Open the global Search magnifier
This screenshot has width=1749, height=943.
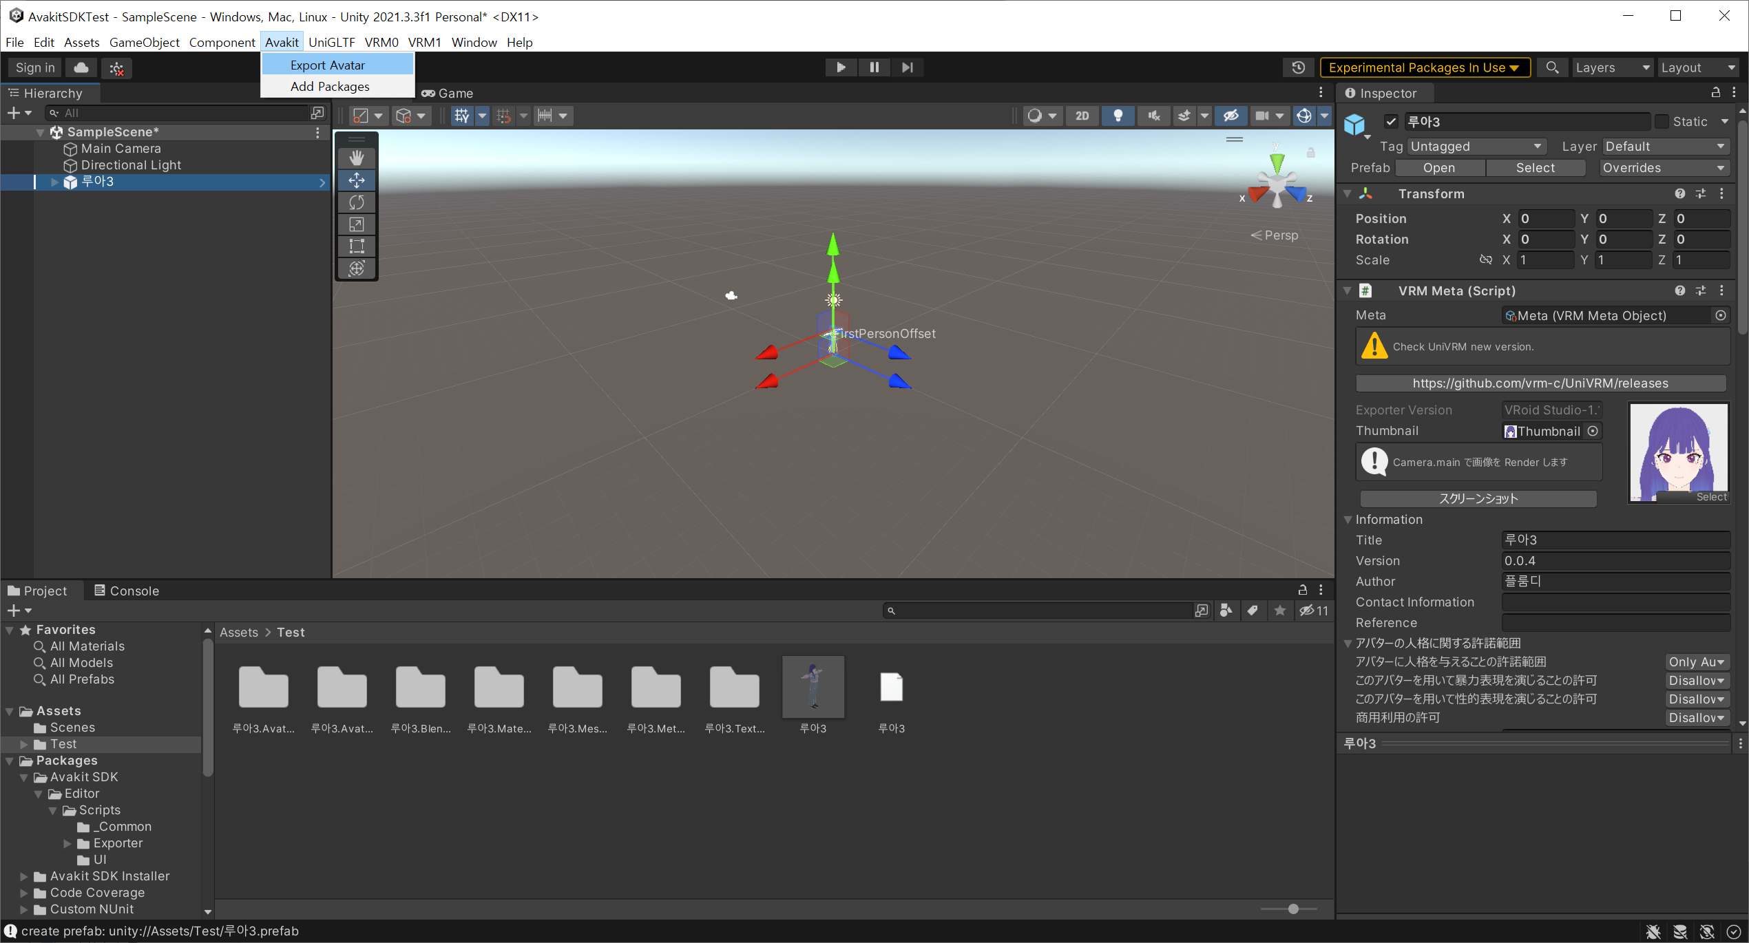pyautogui.click(x=1551, y=67)
